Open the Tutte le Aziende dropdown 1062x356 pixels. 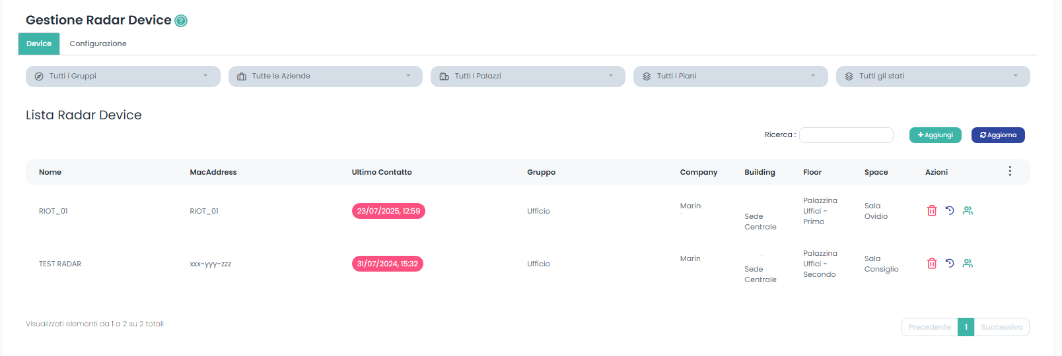325,76
